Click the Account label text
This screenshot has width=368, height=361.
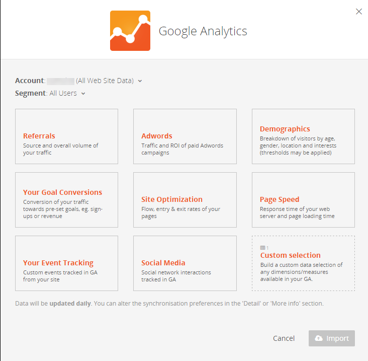30,81
